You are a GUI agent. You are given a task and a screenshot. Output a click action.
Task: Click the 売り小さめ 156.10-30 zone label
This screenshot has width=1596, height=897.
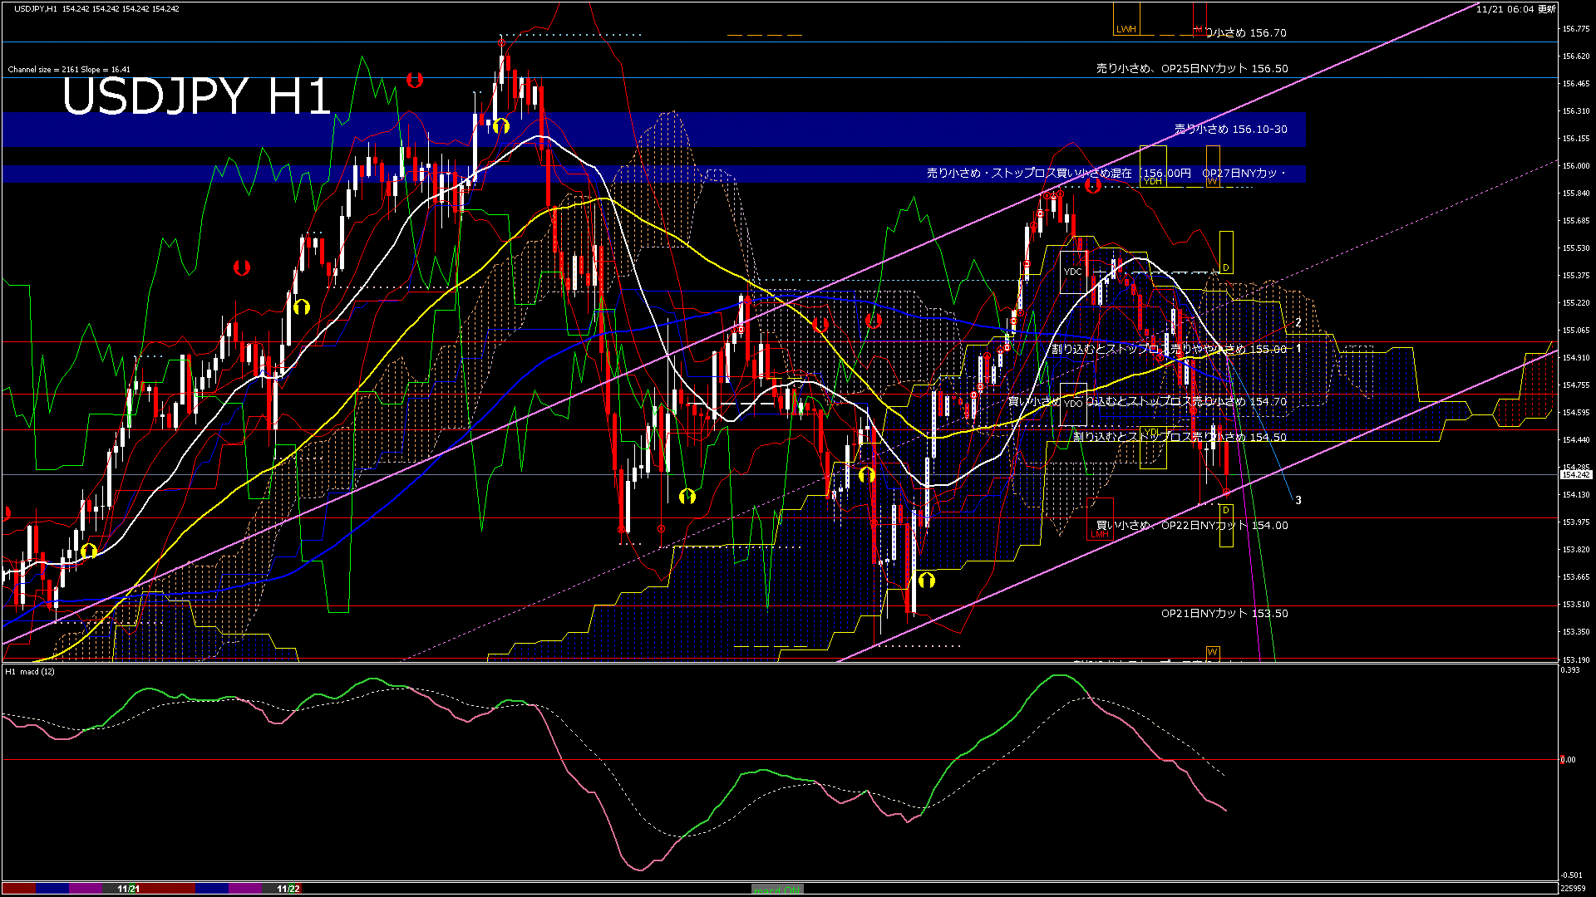(x=1230, y=129)
